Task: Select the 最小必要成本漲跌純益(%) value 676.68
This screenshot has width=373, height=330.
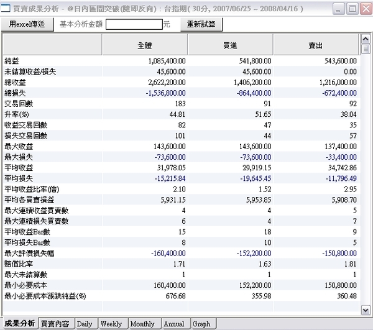Action: click(x=175, y=296)
